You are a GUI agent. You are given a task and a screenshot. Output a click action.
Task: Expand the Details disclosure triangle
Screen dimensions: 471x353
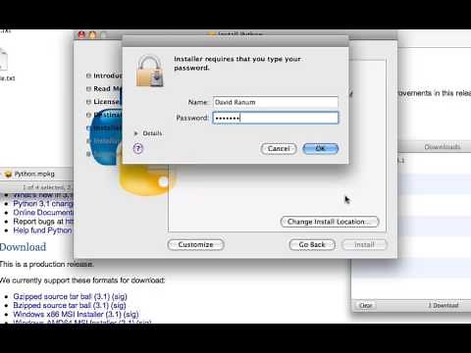pos(135,133)
